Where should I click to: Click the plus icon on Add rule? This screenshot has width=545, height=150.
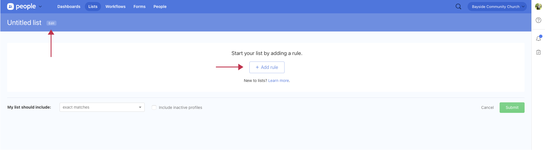pos(257,67)
